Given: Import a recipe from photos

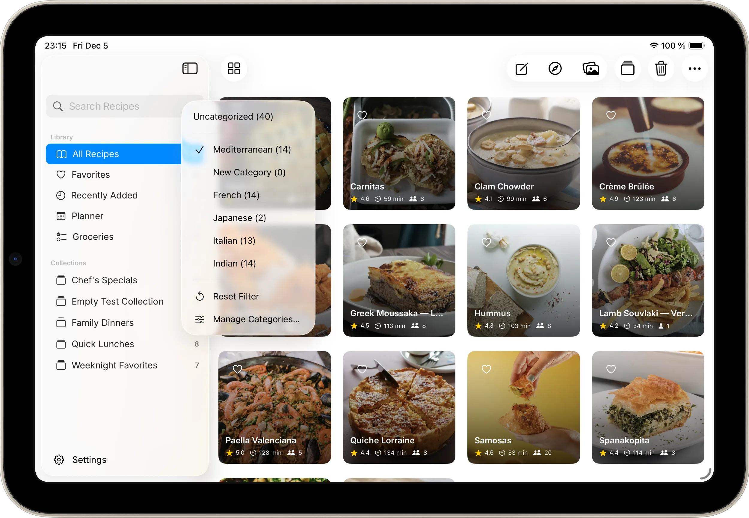Looking at the screenshot, I should point(591,68).
